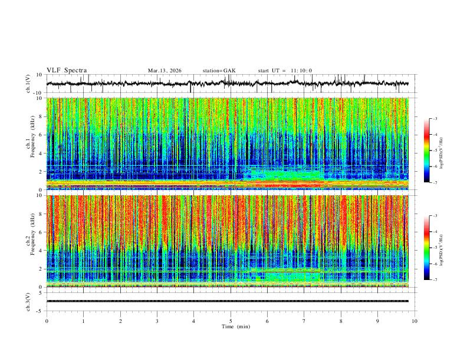
Task: Click the "-5" tick on the ch.3(V) axis
Action: tap(40, 311)
